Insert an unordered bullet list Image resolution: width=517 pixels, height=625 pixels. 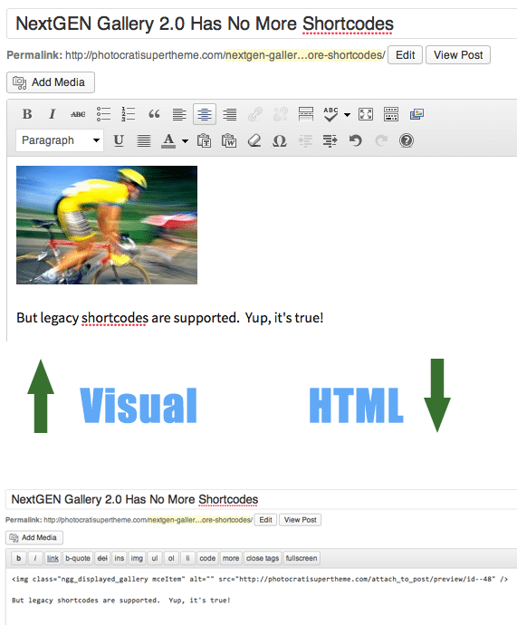(x=103, y=114)
